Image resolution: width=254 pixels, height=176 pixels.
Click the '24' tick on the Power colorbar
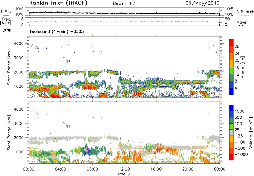(237, 53)
